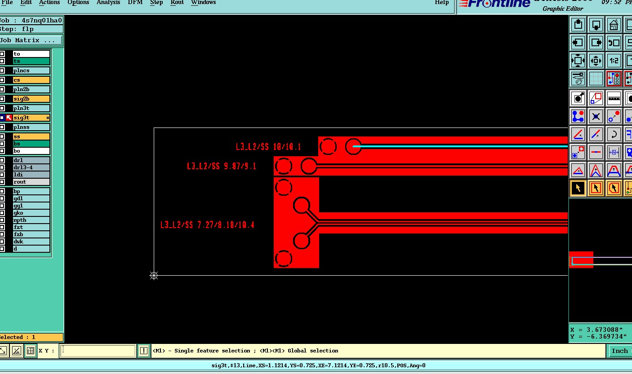The height and width of the screenshot is (374, 632).
Task: Select the diagonal red-blue line tool
Action: click(x=596, y=134)
